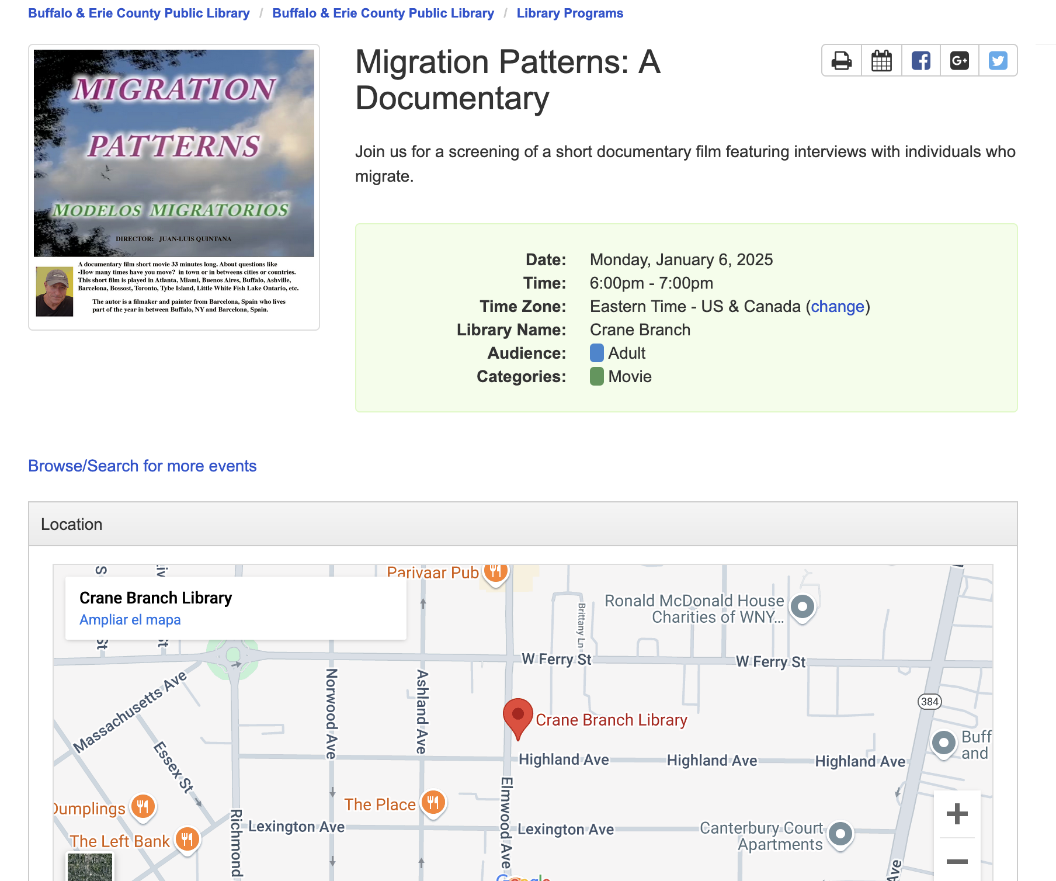Click the change time zone link
Screen dimensions: 1056x881
click(x=837, y=306)
